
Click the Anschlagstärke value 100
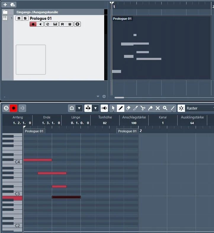pyautogui.click(x=134, y=123)
